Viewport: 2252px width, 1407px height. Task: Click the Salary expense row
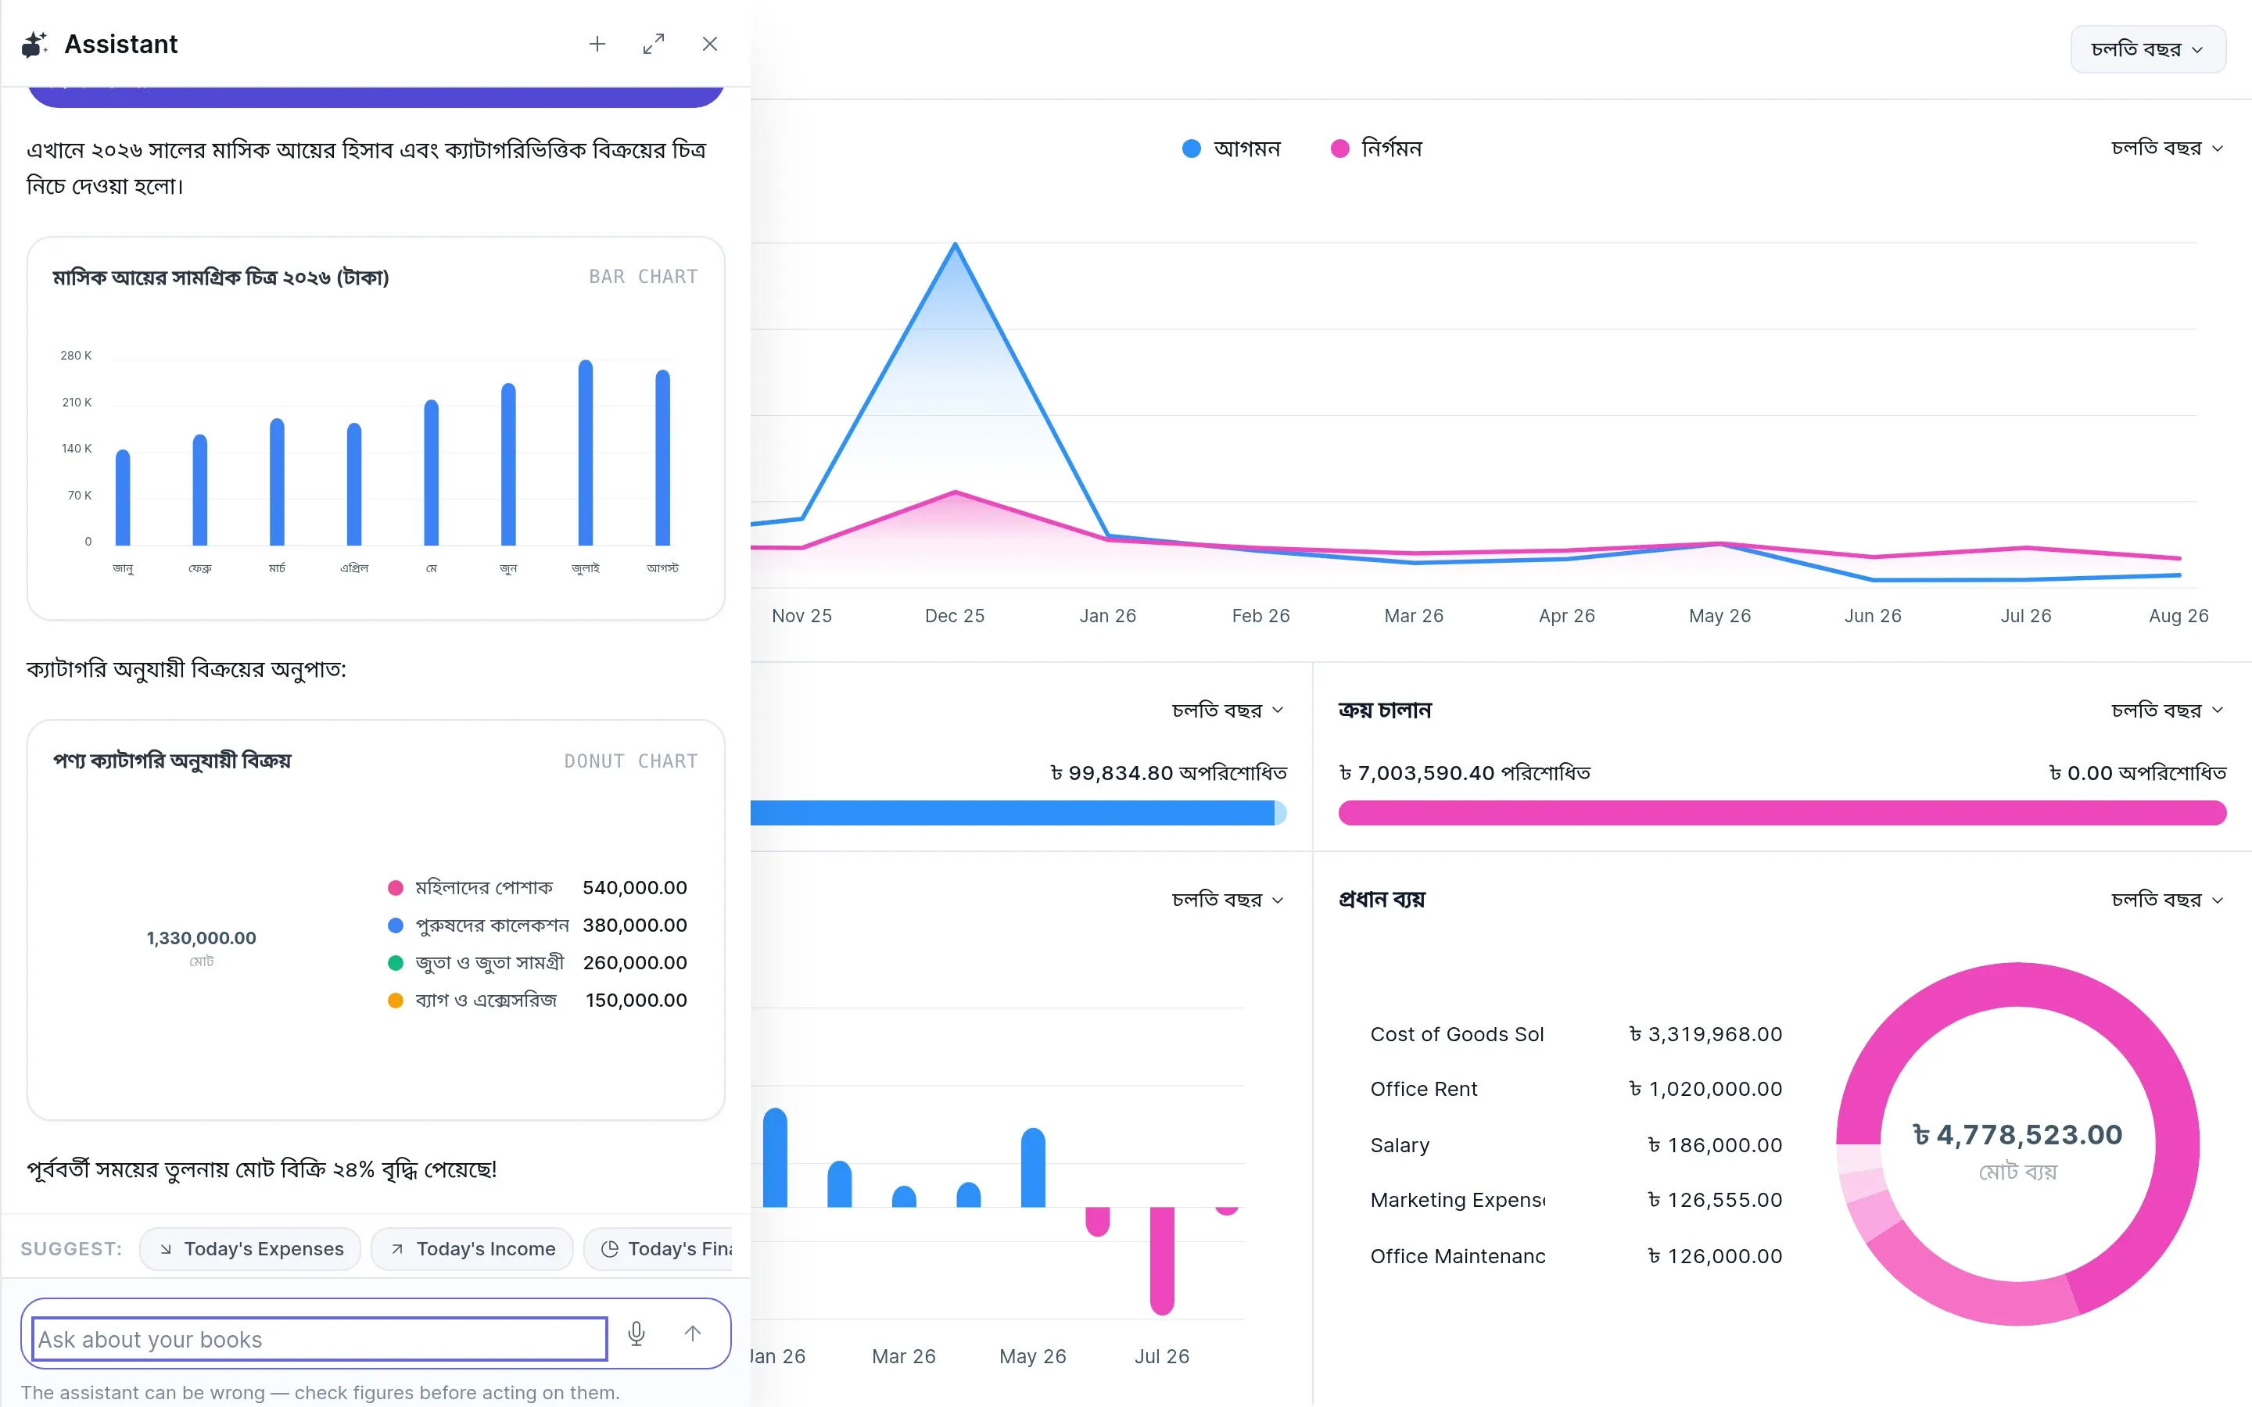(1576, 1144)
